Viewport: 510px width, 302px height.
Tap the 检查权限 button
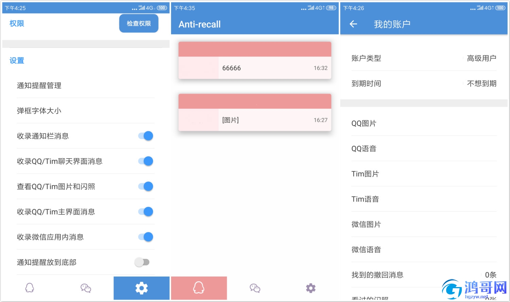(x=139, y=23)
